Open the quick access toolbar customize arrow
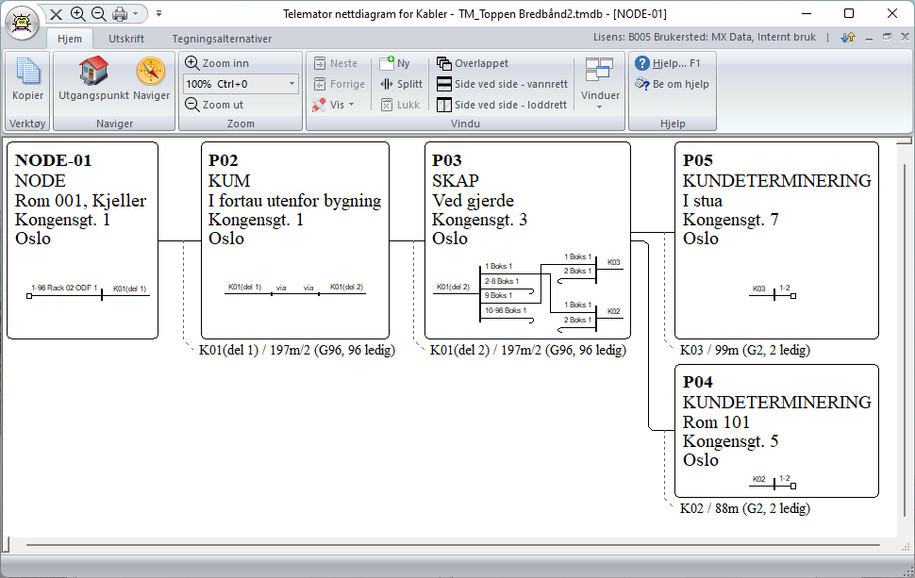The image size is (915, 578). click(158, 13)
